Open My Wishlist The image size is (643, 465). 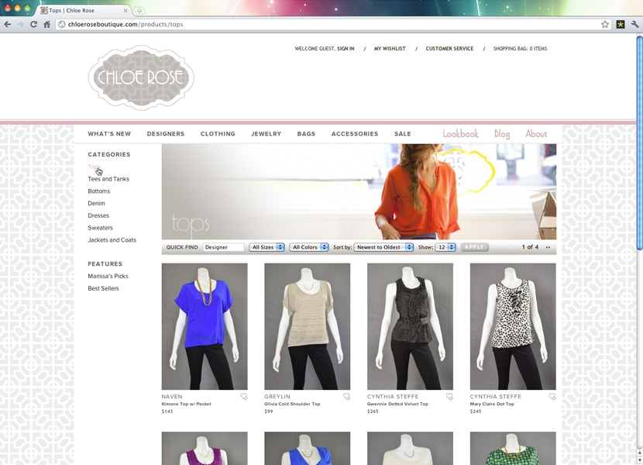point(390,48)
